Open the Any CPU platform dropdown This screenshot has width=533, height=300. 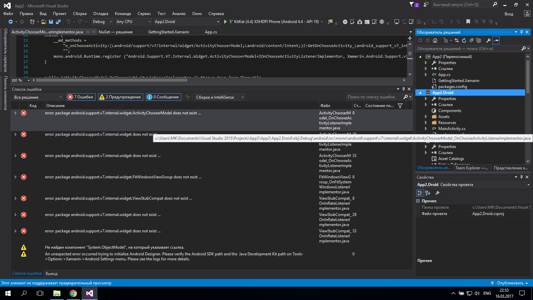(x=133, y=22)
